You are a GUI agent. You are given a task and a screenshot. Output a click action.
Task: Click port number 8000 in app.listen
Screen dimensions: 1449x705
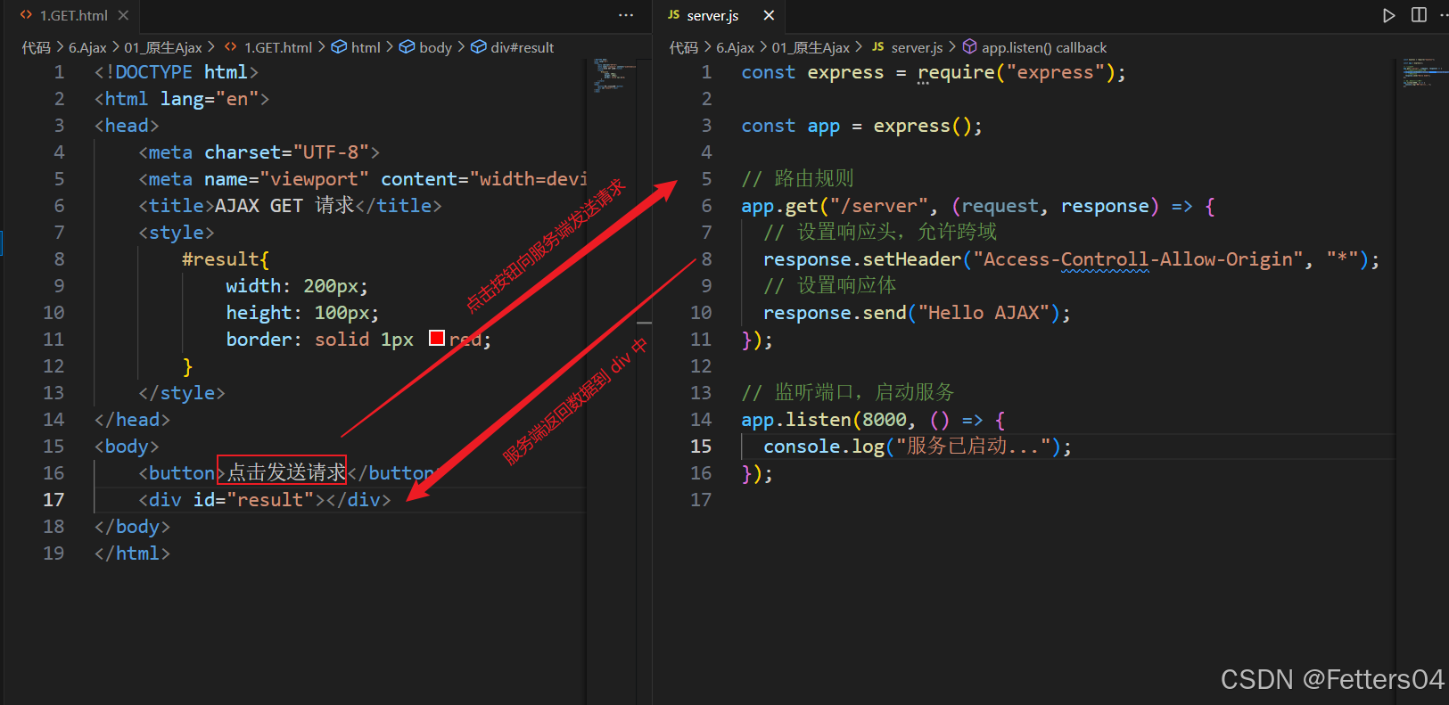(x=884, y=420)
